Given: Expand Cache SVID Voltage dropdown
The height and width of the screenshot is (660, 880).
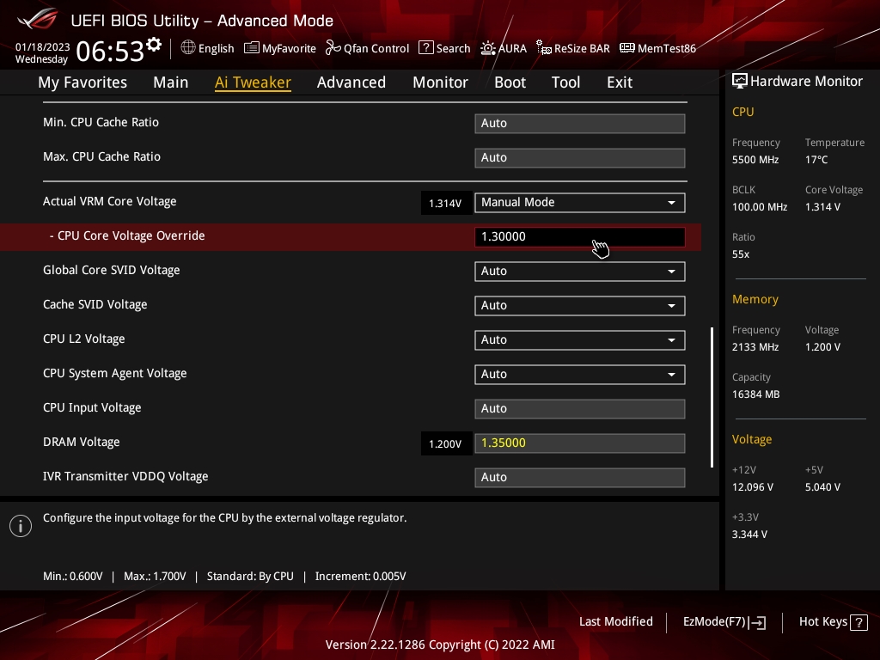Looking at the screenshot, I should 580,305.
